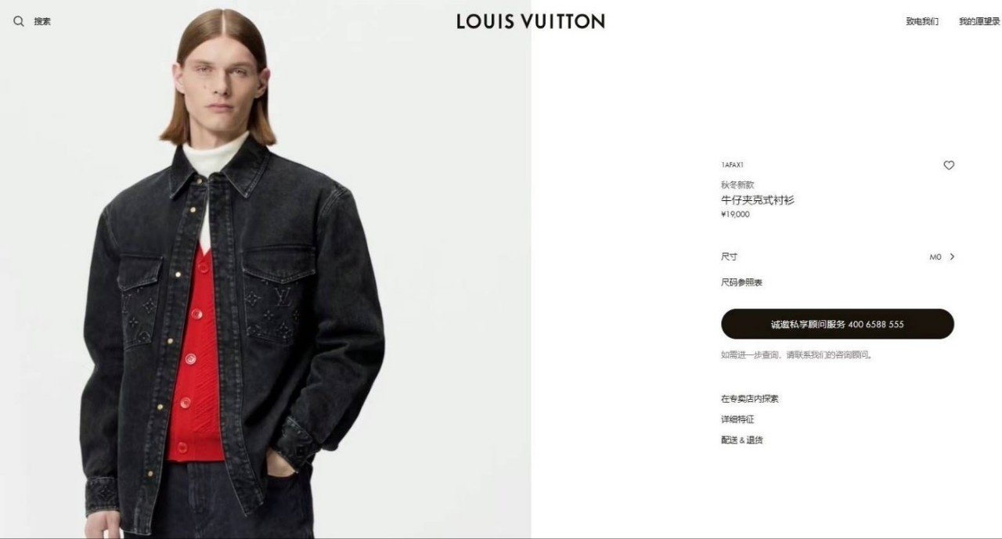Screen dimensions: 1002x539
Task: Click the product title 牛仔夹克式衬衫
Action: pyautogui.click(x=758, y=200)
